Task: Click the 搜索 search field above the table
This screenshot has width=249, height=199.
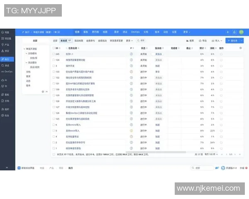Action: (x=142, y=41)
